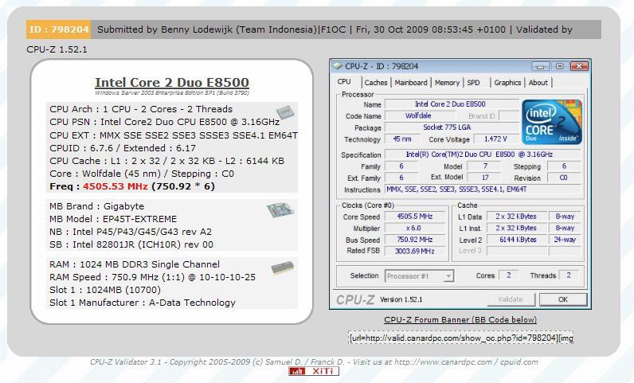This screenshot has width=634, height=383.
Task: Click the Package Socket 775 LGA field
Action: (x=452, y=127)
